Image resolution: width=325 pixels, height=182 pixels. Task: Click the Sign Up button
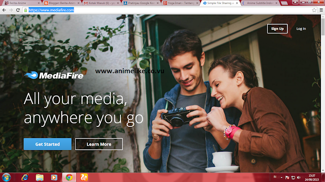277,29
